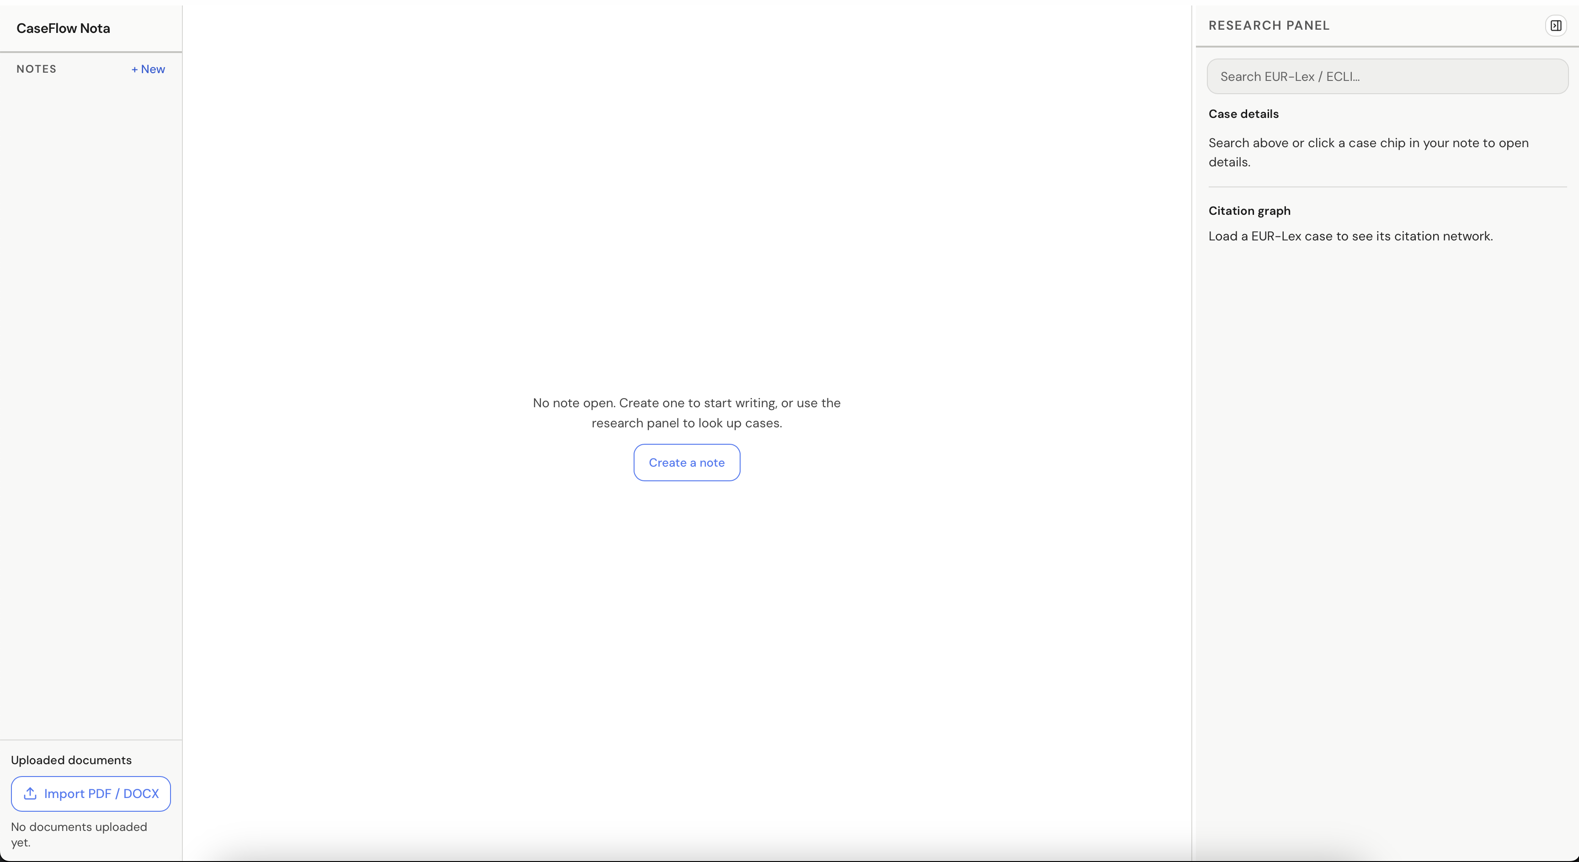Click the 'Load a EUR-Lex case' hint text
Viewport: 1579px width, 862px height.
[x=1350, y=236]
